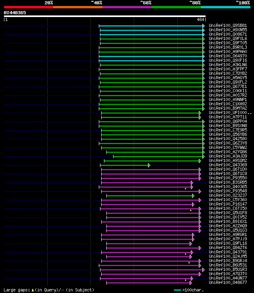
Task: Click the yellow gap marker in A4UN77 row
Action: coord(186,280)
